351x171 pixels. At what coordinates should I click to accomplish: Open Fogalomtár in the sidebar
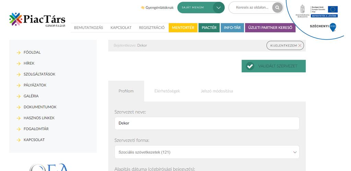pyautogui.click(x=36, y=129)
